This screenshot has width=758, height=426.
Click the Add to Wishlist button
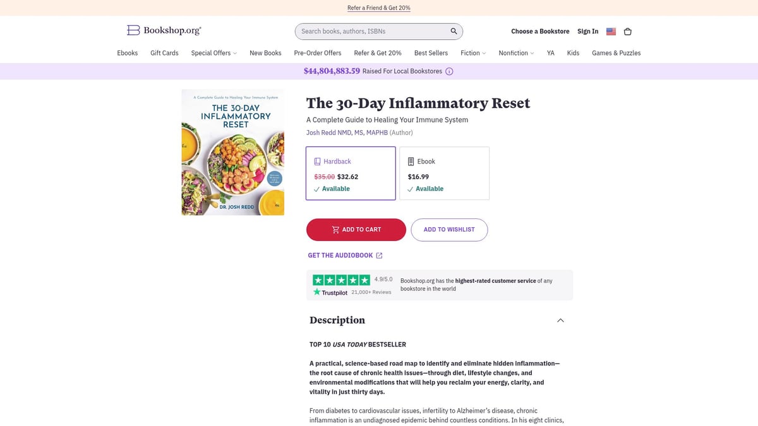tap(449, 230)
